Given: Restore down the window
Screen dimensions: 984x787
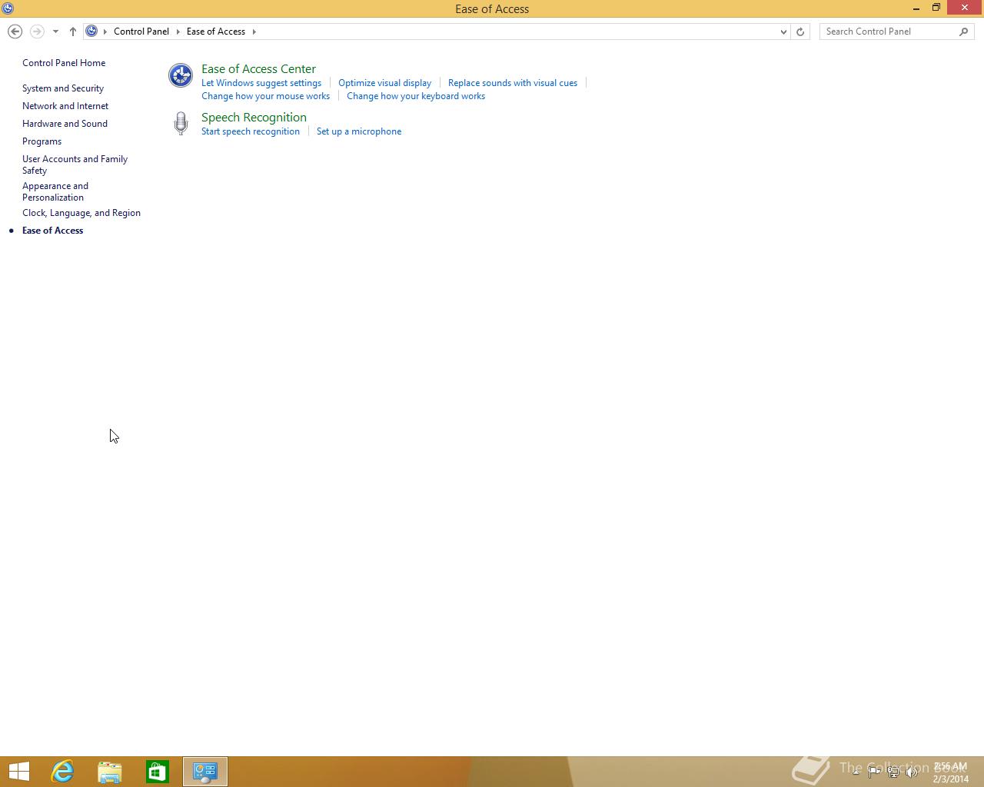Looking at the screenshot, I should [936, 8].
